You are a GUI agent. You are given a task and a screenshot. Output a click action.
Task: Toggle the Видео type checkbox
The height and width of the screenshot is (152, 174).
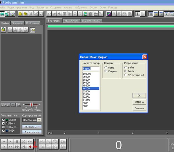(3, 127)
